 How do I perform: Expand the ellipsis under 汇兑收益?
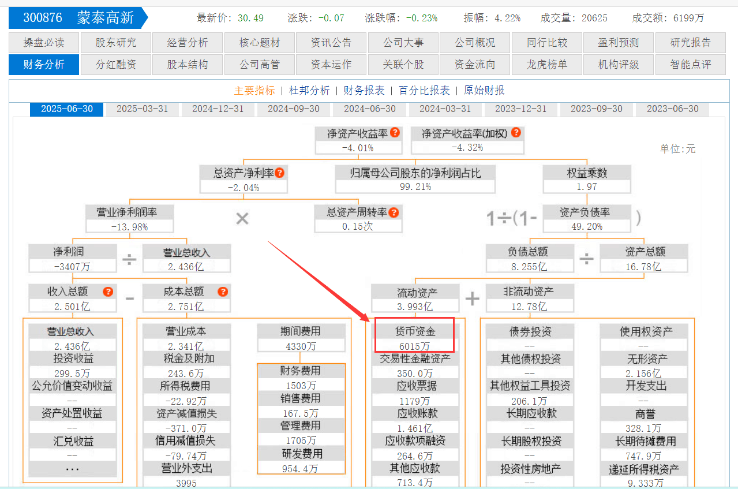click(72, 469)
